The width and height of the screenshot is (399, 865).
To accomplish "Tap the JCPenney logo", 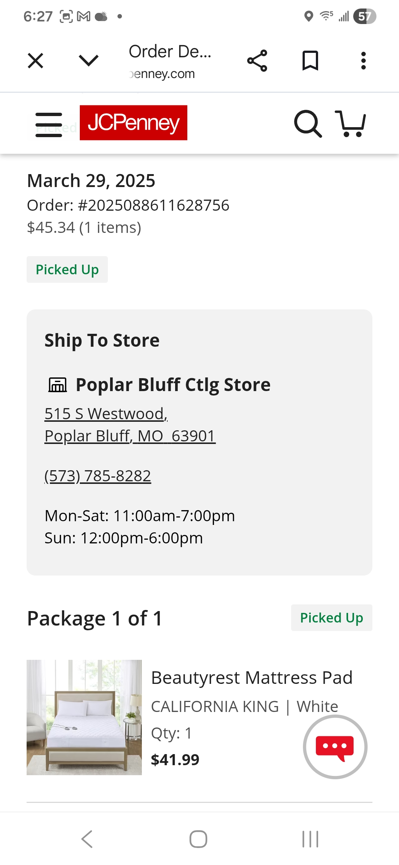I will coord(133,123).
